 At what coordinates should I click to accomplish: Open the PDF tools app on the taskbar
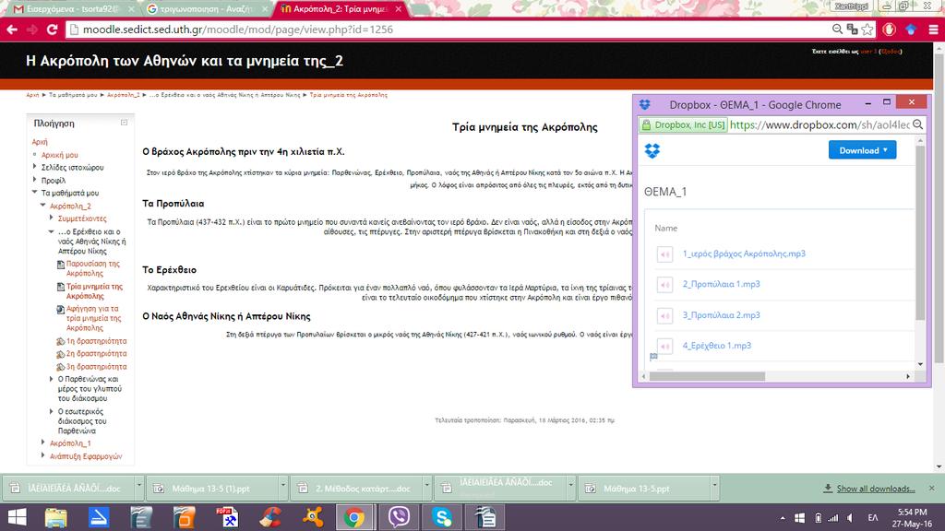(x=227, y=517)
